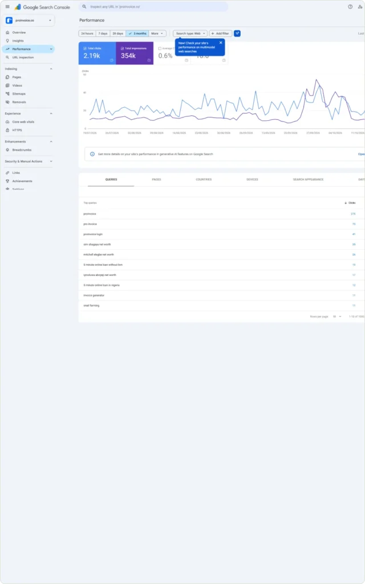
Task: Open the Rows per page dropdown
Action: pyautogui.click(x=336, y=317)
